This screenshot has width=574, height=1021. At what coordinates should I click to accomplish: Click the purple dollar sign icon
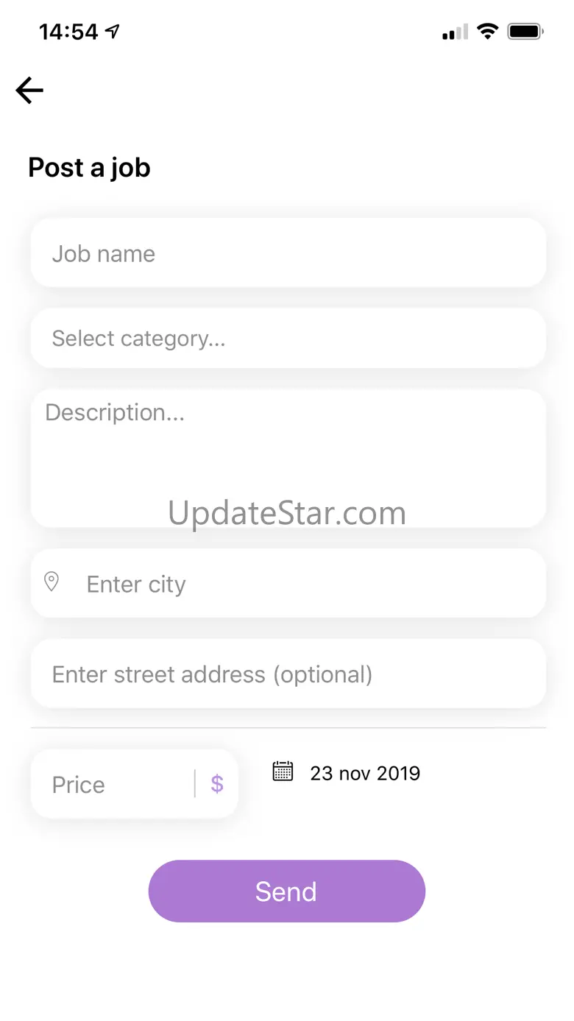(x=217, y=784)
